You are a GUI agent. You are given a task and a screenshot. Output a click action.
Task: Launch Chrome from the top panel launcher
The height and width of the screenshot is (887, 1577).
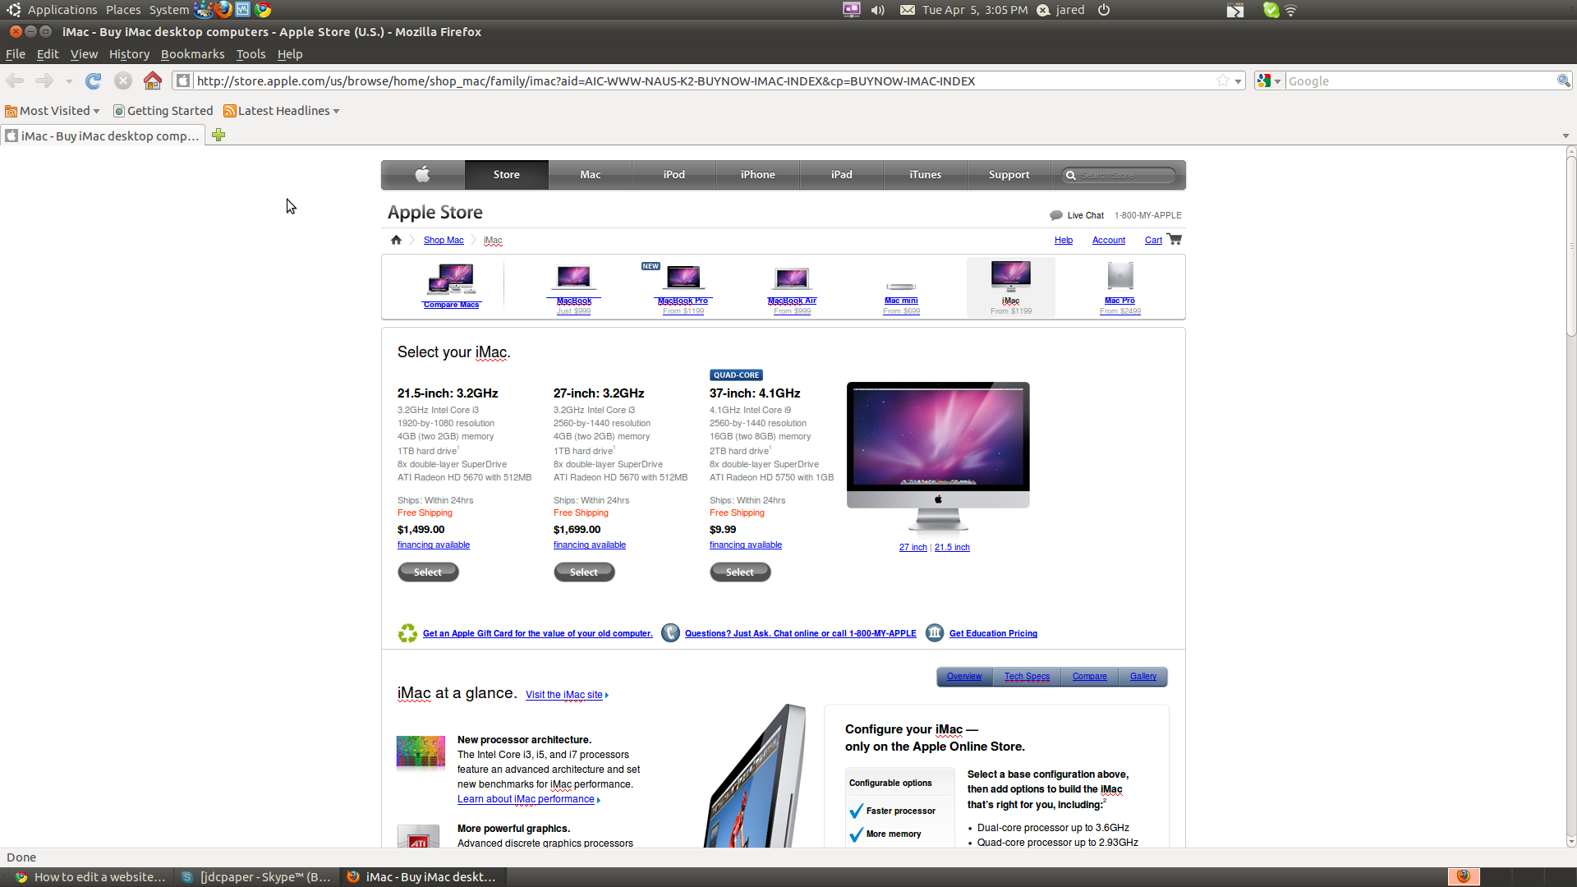[x=263, y=10]
